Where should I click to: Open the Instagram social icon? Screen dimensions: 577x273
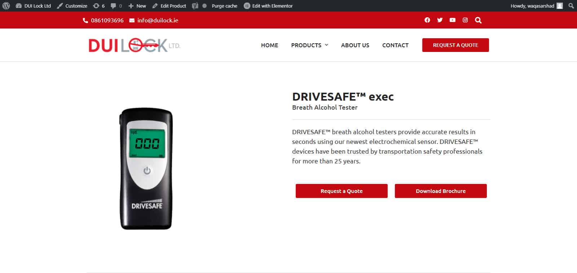465,20
